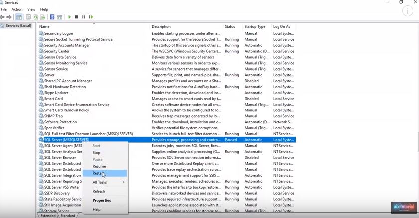Select the Sensor Service row

pos(167,69)
